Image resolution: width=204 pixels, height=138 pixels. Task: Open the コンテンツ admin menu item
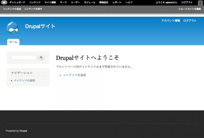pos(35,2)
